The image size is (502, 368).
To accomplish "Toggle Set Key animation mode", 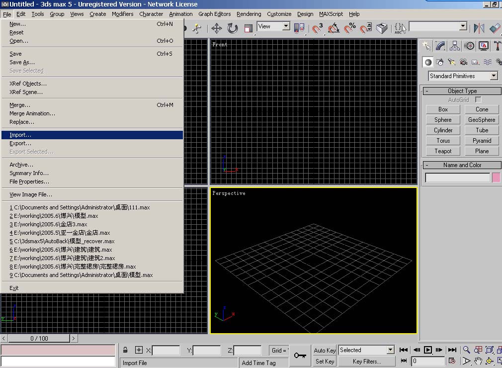I will click(x=325, y=361).
